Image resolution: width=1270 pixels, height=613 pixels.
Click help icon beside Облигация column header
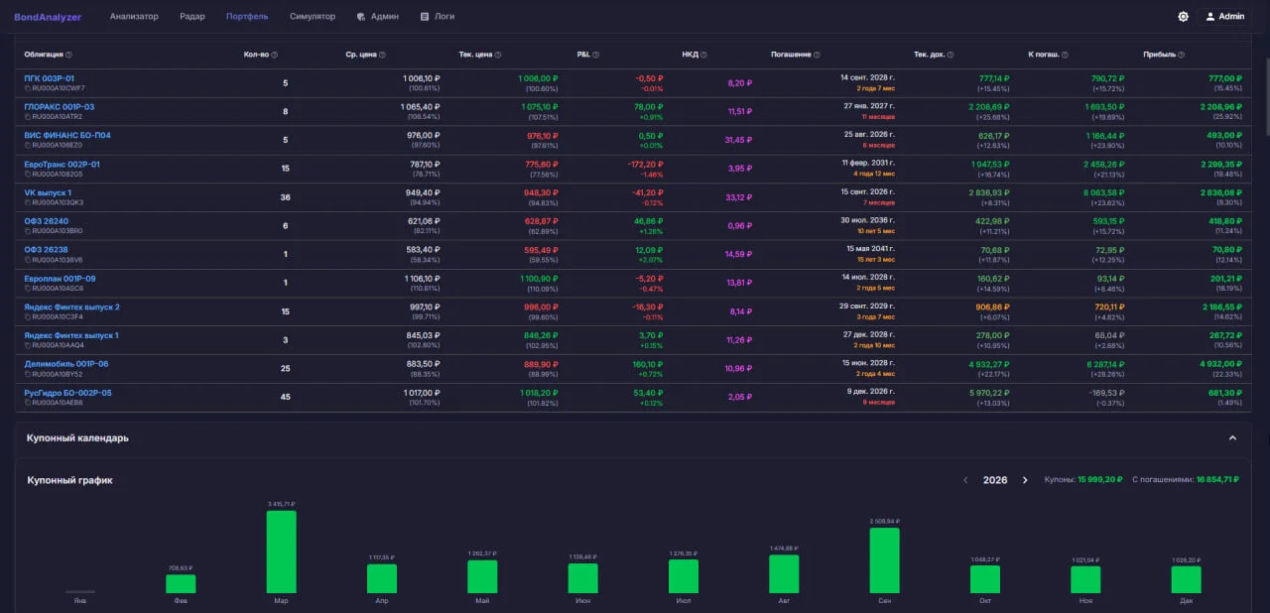pyautogui.click(x=68, y=55)
